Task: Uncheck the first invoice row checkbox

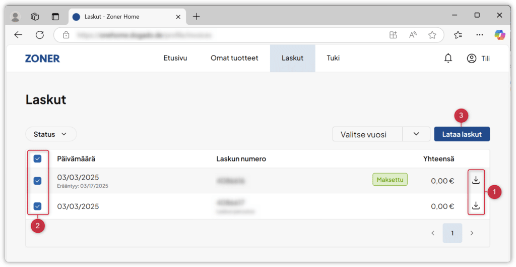Action: 37,181
